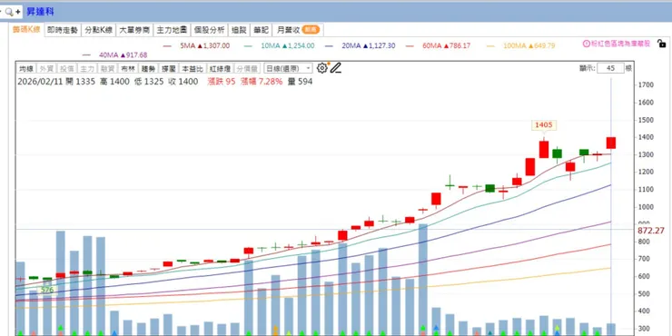Click the padlock unlock icon

pos(662,44)
